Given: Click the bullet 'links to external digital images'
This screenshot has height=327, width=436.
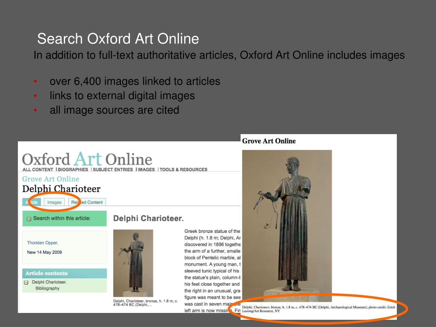Looking at the screenshot, I should [x=122, y=96].
